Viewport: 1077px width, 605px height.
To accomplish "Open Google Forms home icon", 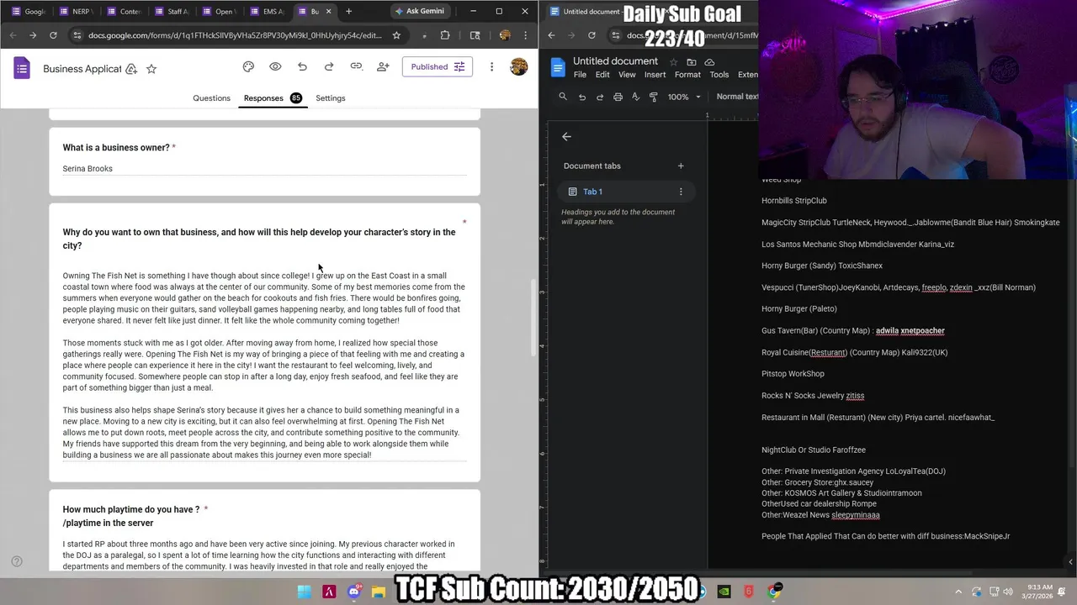I will 22,68.
